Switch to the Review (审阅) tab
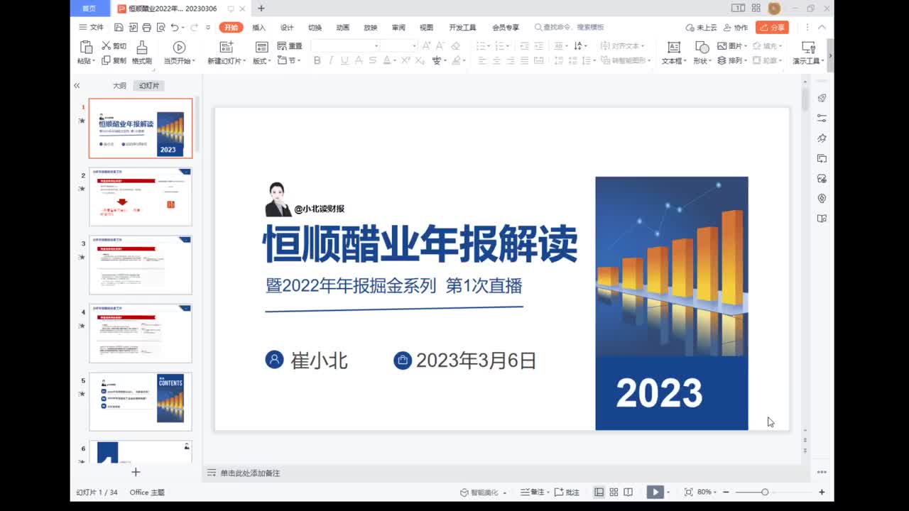Screen dimensions: 909x511 (398, 27)
